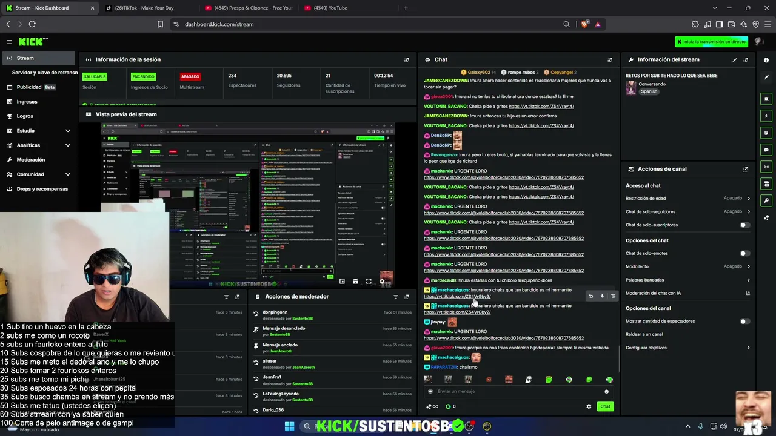
Task: Send message with the green Chat button
Action: [x=605, y=406]
